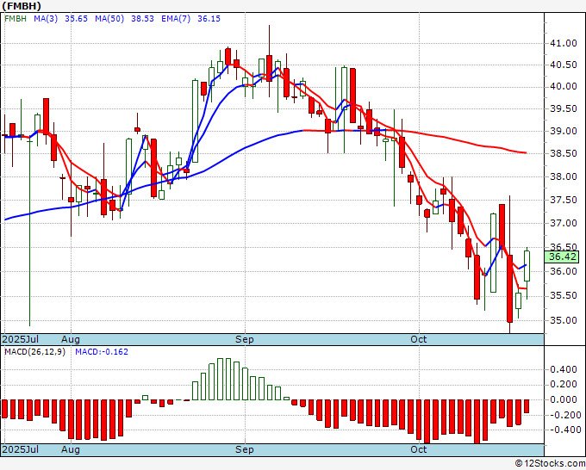Click the 39.50 price axis label
This screenshot has width=586, height=470.
pyautogui.click(x=564, y=109)
